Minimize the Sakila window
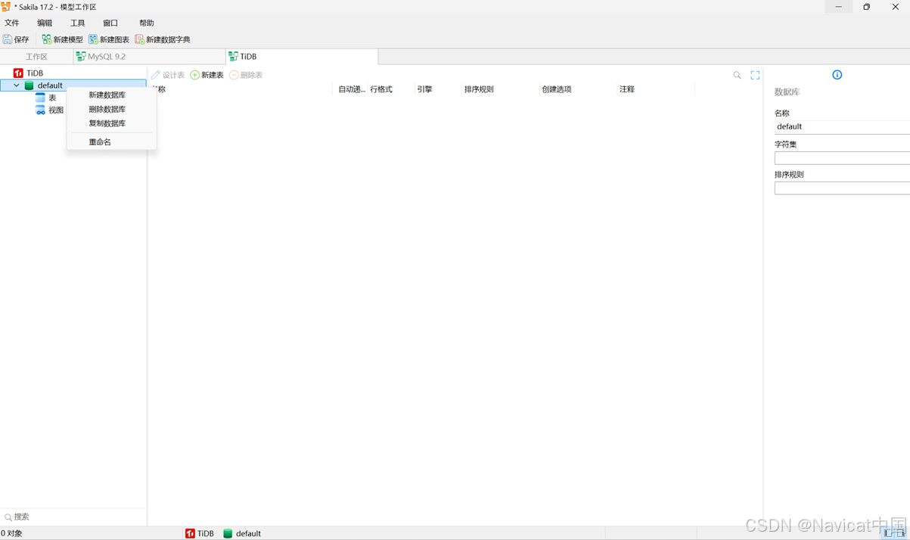The image size is (910, 540). (838, 7)
